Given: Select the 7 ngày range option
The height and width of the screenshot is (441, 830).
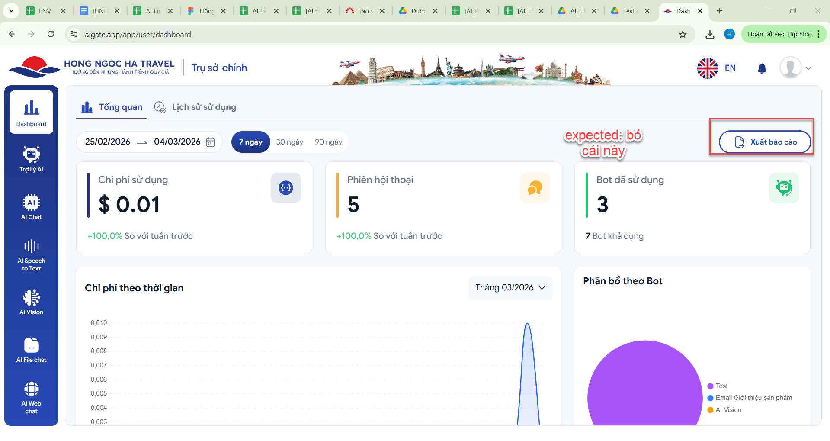Looking at the screenshot, I should click(x=250, y=142).
